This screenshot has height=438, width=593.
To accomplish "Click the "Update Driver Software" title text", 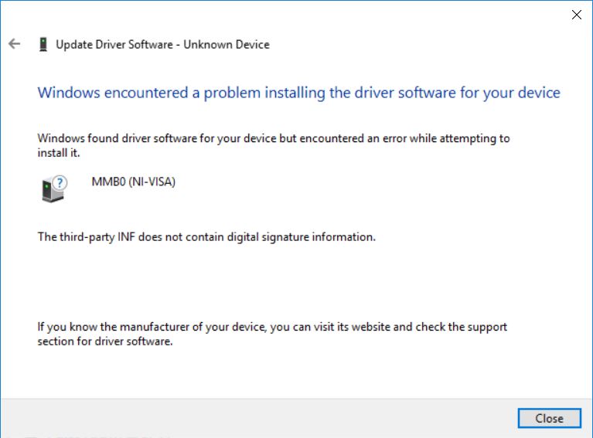I will tap(114, 45).
